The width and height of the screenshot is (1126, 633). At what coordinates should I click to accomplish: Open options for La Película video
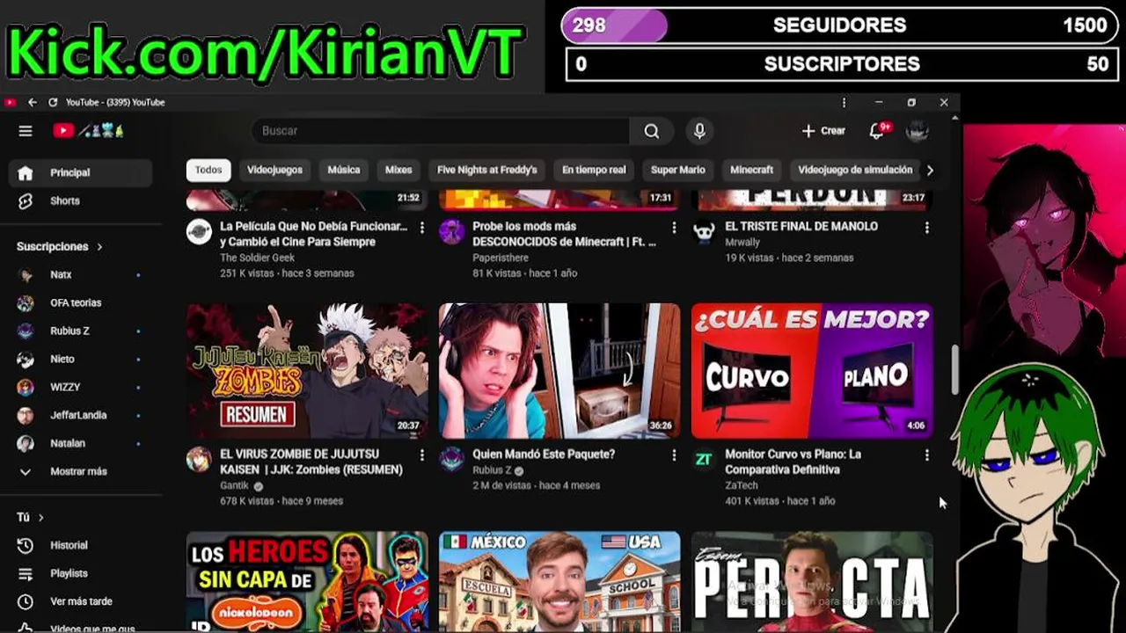pyautogui.click(x=422, y=228)
